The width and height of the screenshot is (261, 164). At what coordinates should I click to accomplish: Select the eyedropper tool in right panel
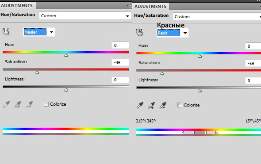(140, 105)
